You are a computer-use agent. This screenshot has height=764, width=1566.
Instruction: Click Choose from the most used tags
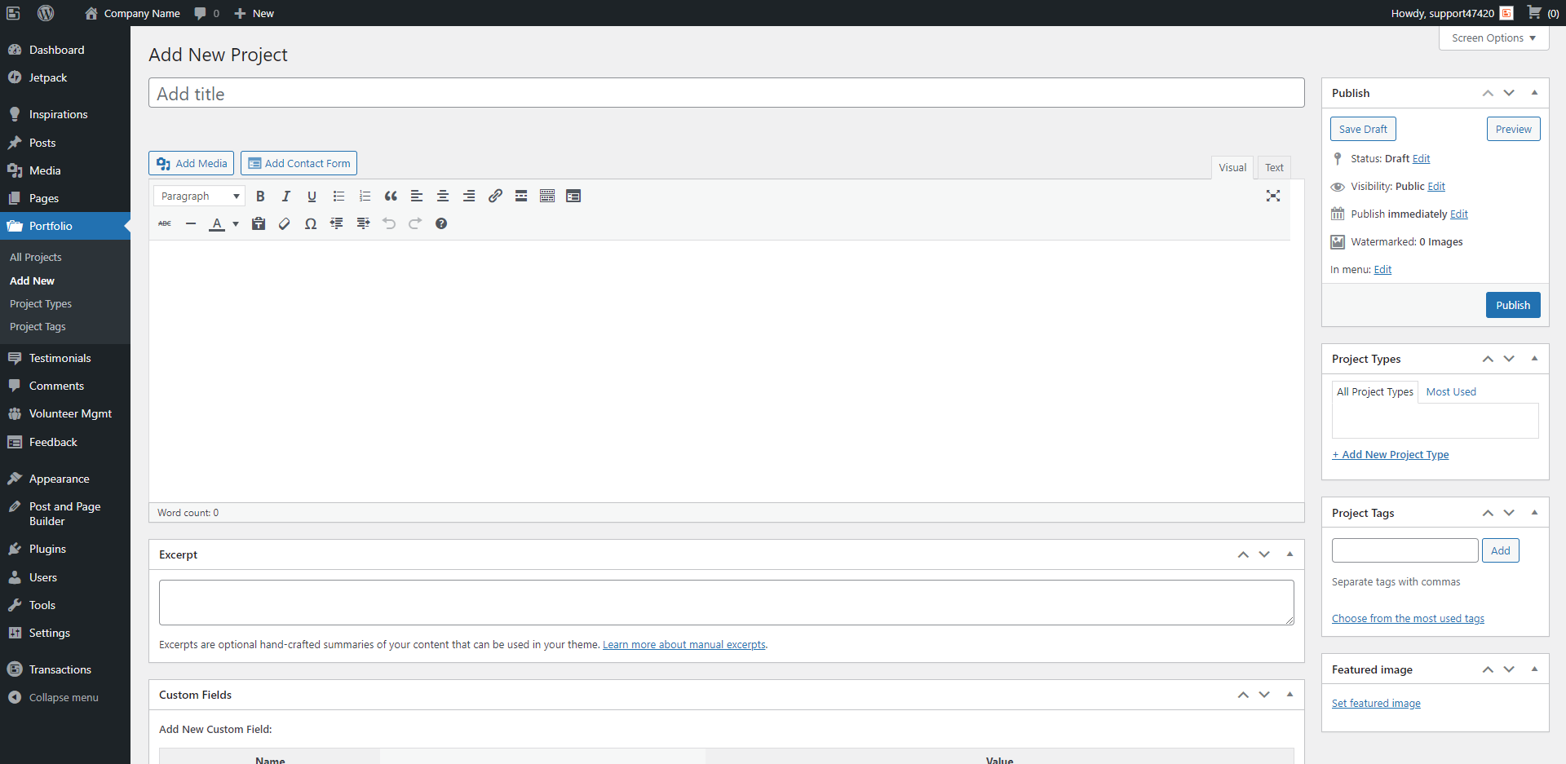[1408, 619]
